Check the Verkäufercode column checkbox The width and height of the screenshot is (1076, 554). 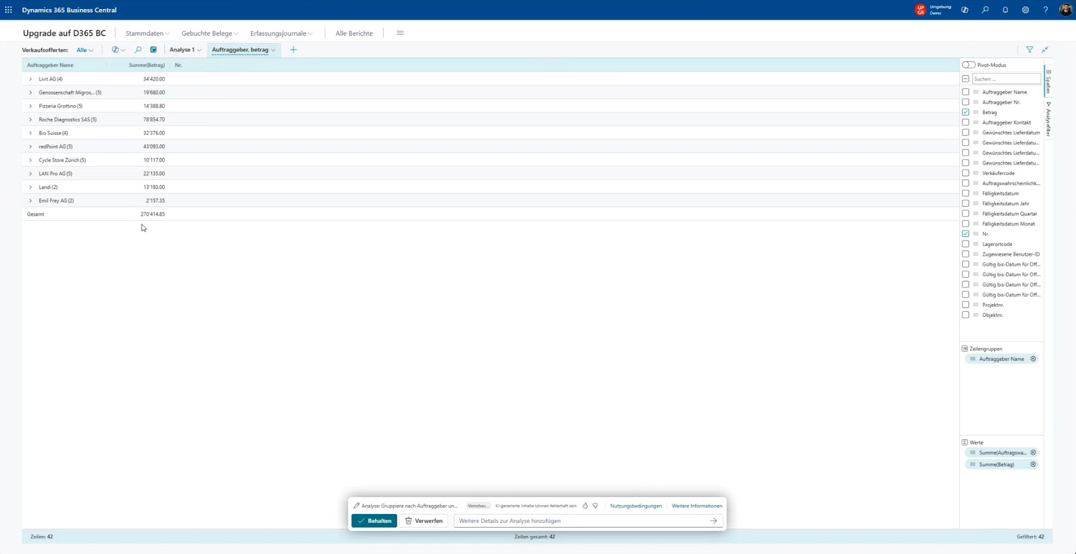click(x=966, y=173)
